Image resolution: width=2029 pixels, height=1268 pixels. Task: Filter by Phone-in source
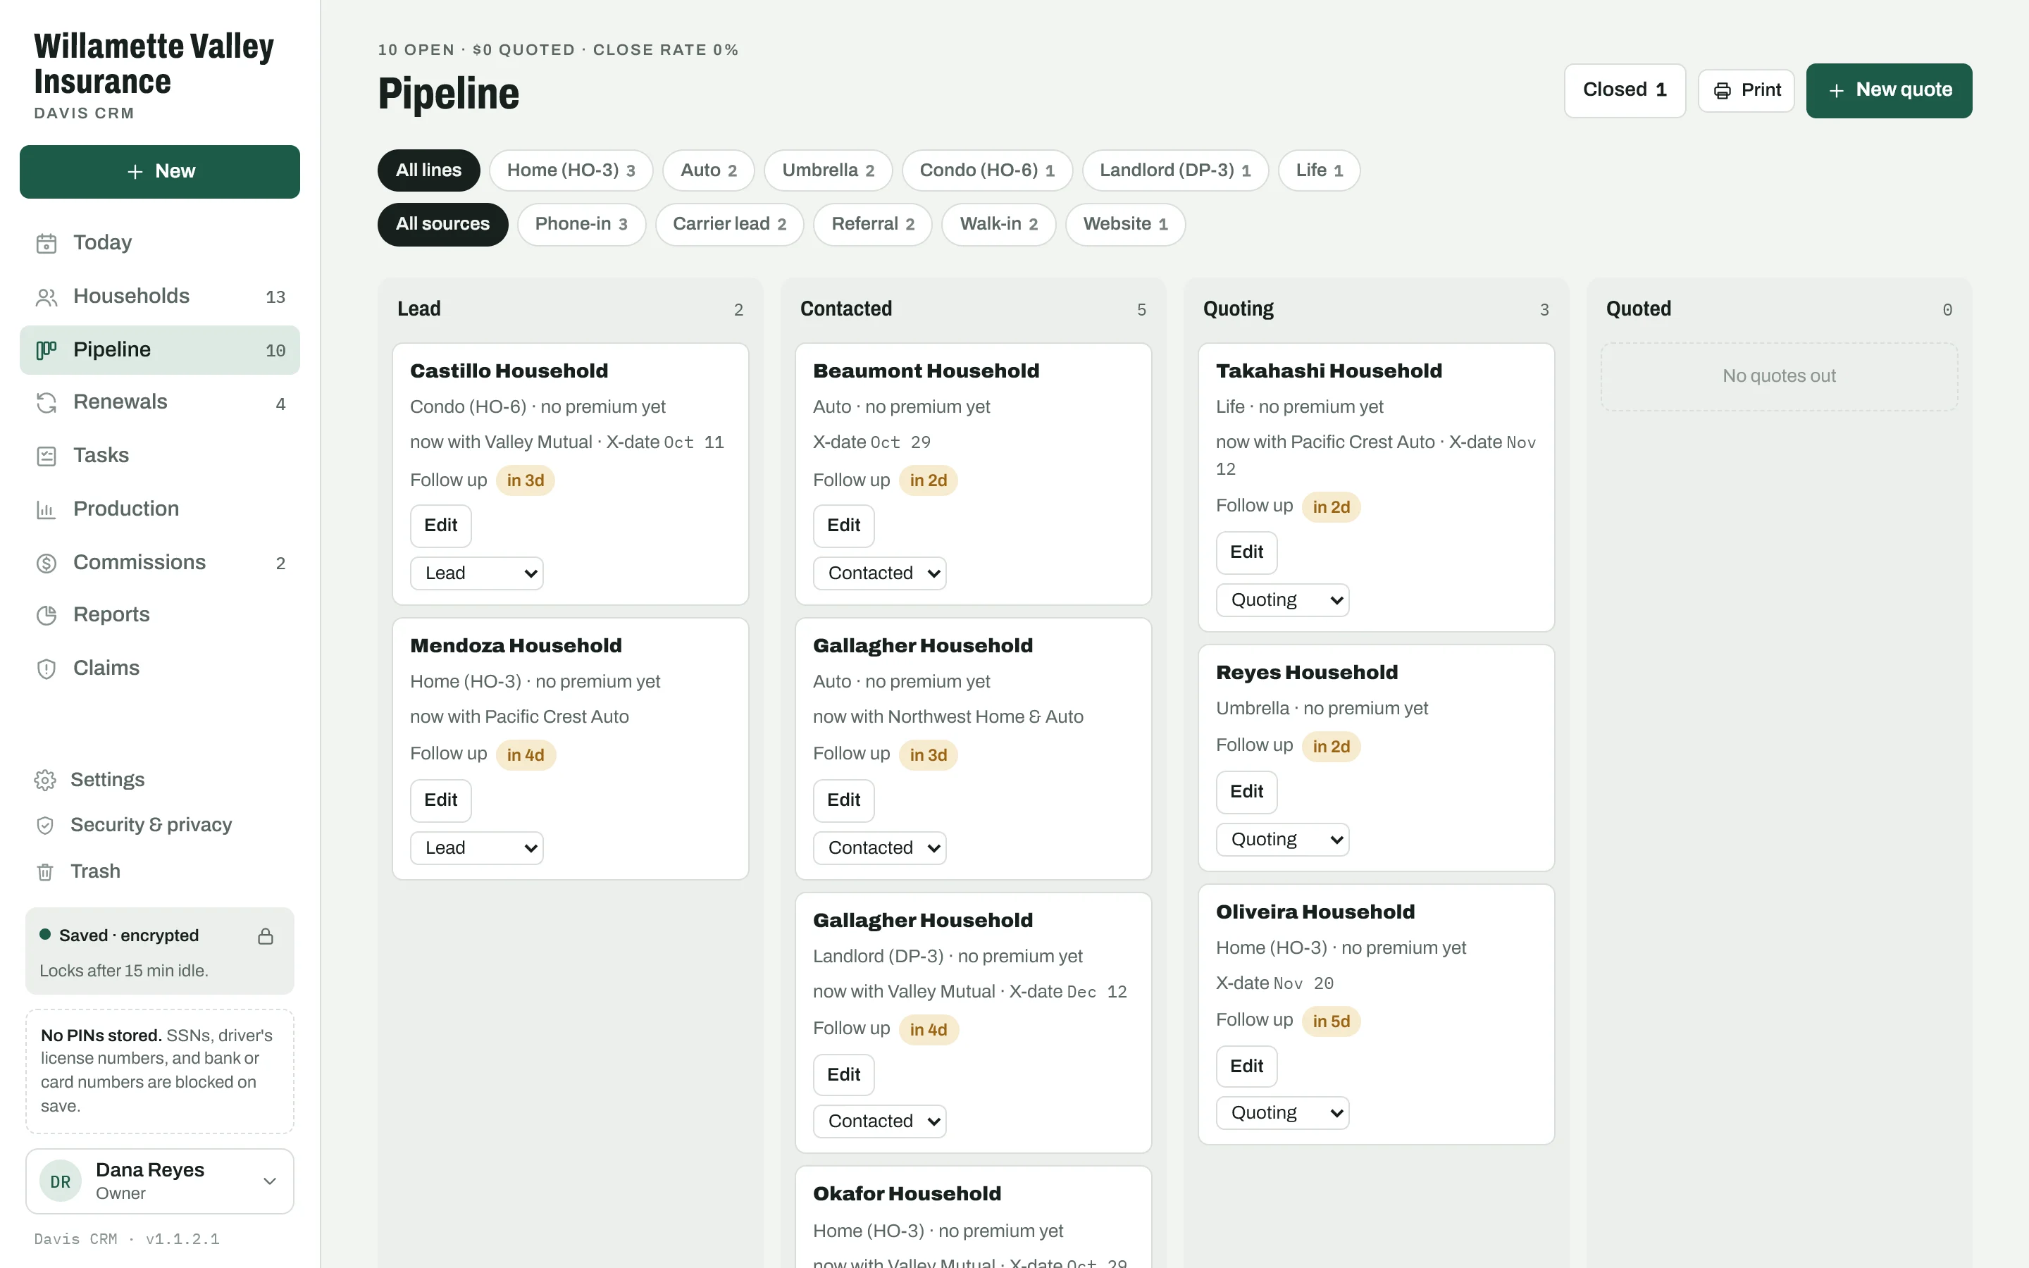(581, 224)
